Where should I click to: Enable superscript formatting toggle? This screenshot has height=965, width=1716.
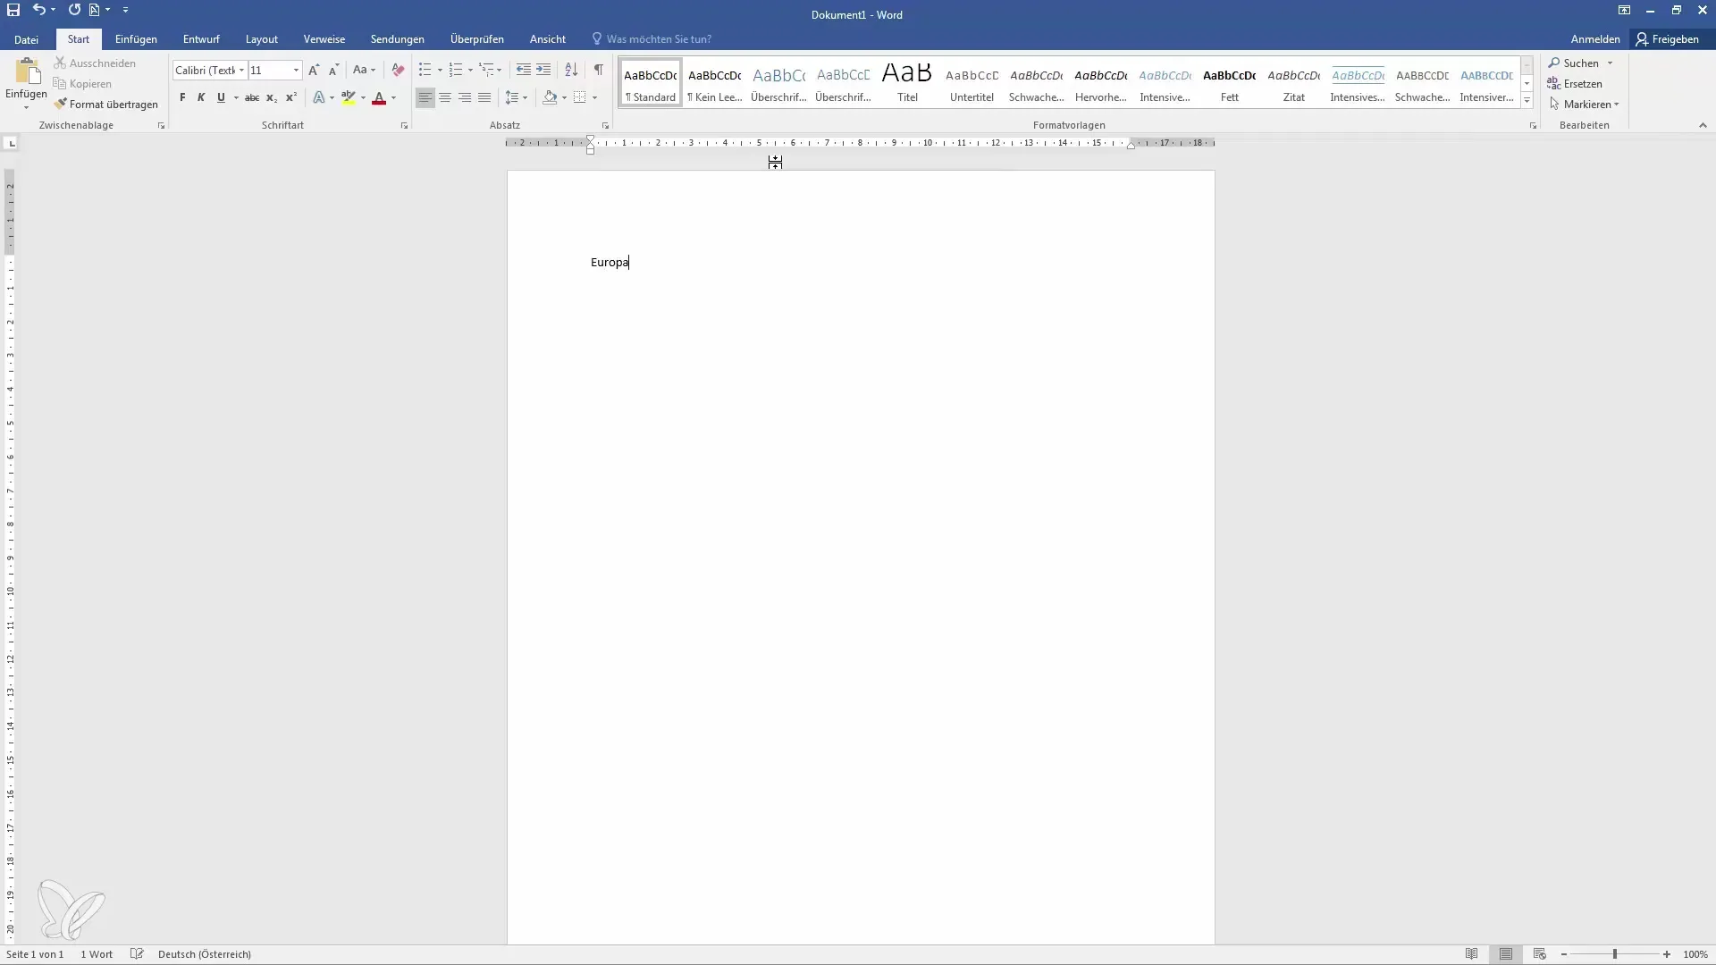(x=290, y=97)
